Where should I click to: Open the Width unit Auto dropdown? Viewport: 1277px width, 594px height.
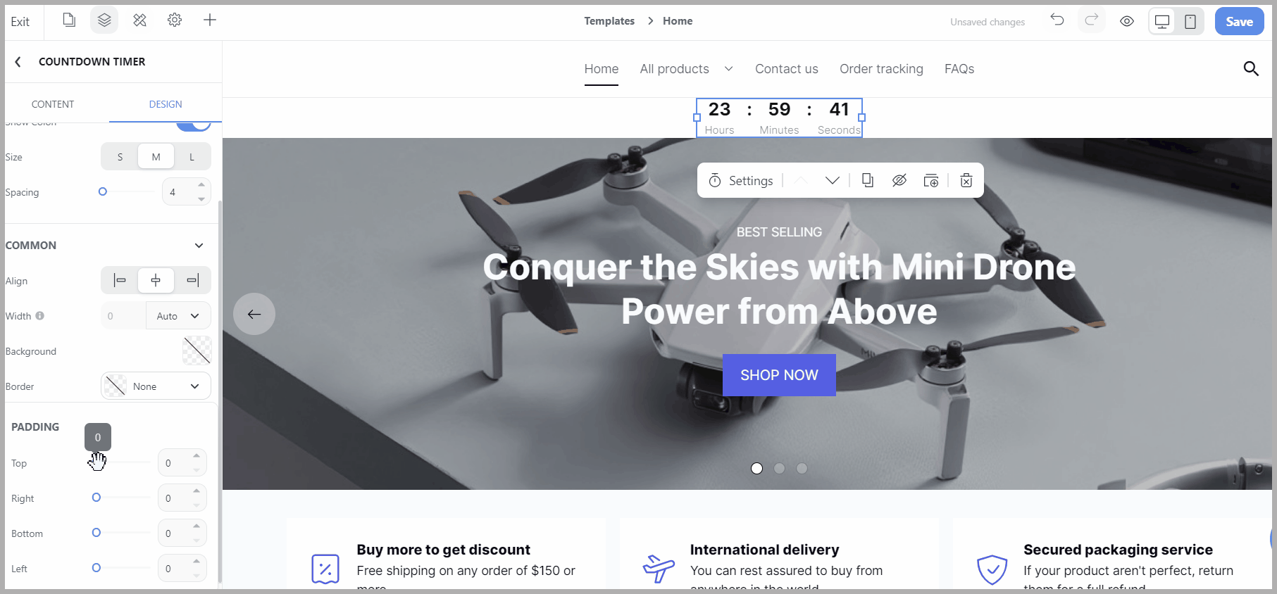pyautogui.click(x=179, y=316)
